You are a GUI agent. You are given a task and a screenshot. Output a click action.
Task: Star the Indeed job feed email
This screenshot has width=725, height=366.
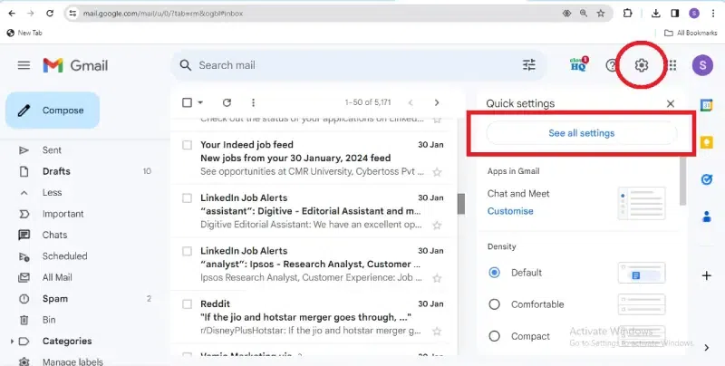[x=437, y=172]
